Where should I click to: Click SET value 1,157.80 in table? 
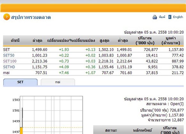(x=176, y=49)
